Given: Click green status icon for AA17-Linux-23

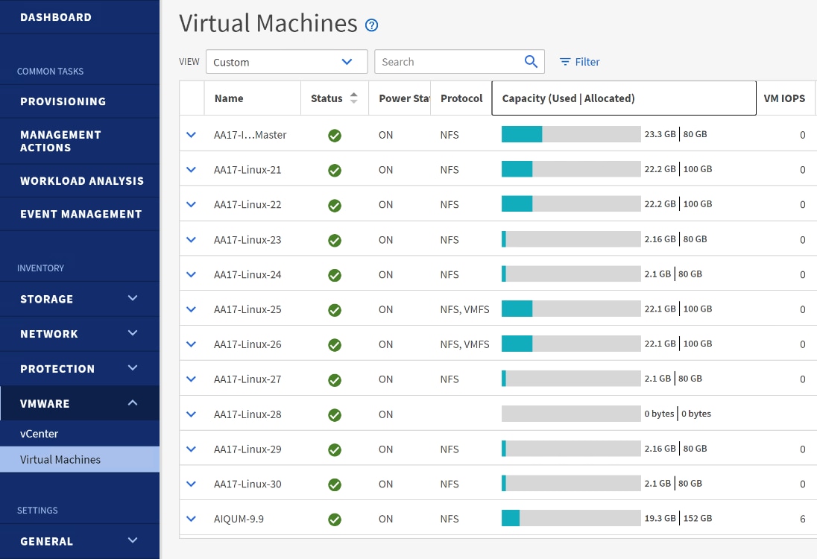Looking at the screenshot, I should point(335,240).
